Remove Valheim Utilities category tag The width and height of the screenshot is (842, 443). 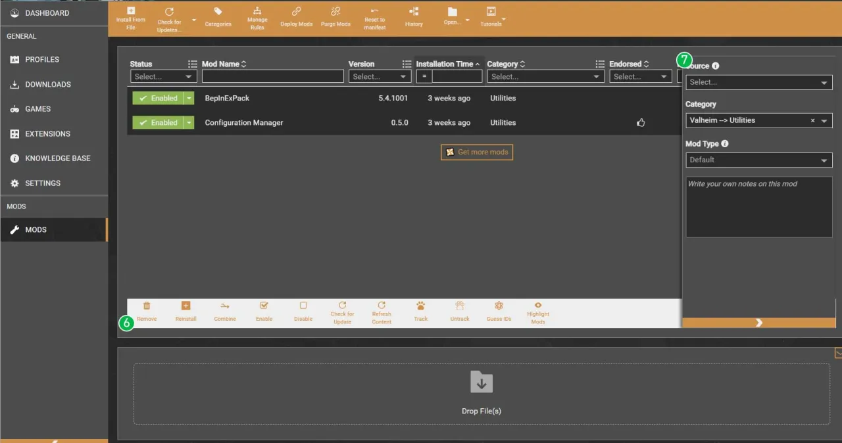click(x=812, y=120)
